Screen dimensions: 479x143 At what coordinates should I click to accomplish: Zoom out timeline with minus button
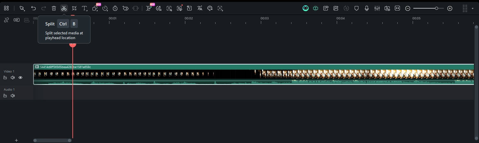(408, 9)
